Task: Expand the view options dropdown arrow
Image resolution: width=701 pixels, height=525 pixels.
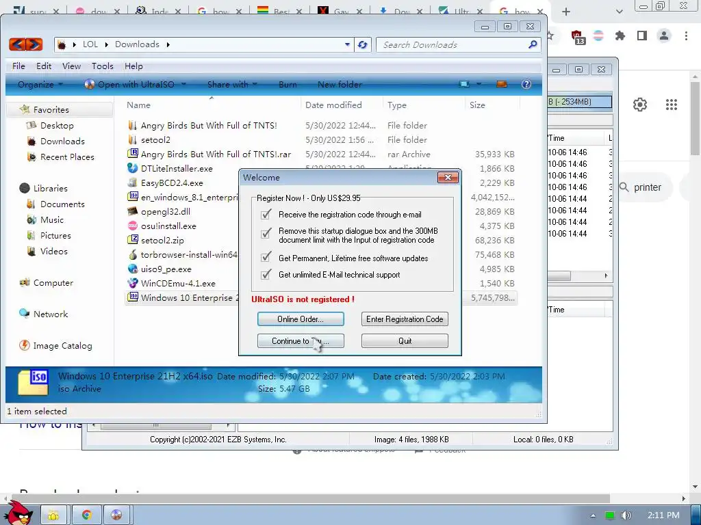Action: tap(479, 84)
